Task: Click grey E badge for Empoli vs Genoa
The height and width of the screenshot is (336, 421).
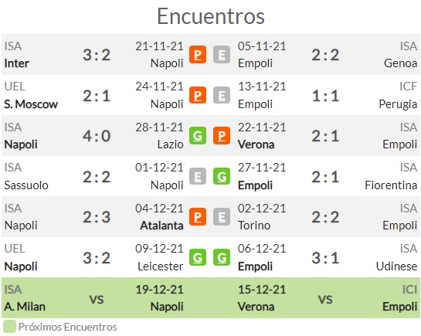Action: (222, 55)
